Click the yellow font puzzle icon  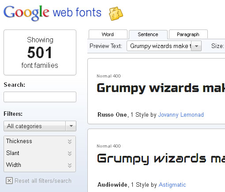(116, 14)
